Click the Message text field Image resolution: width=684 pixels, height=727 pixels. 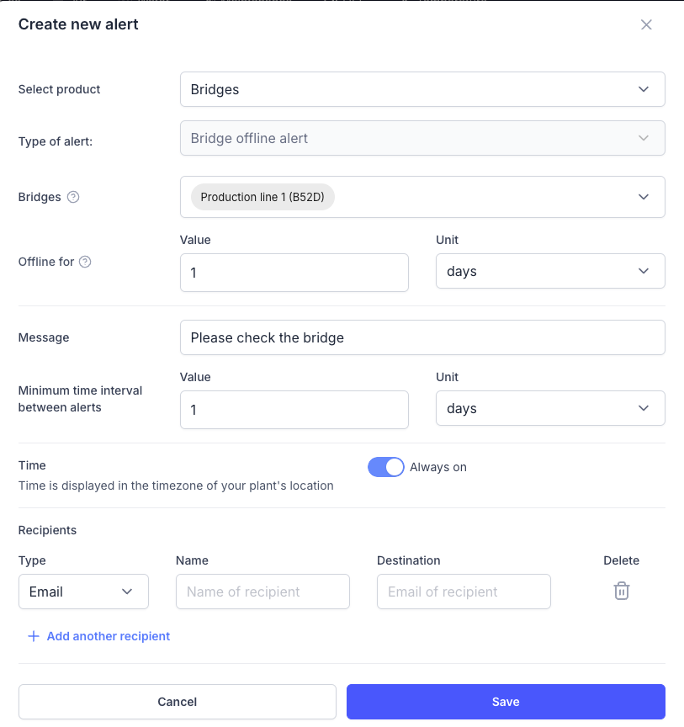click(x=422, y=337)
